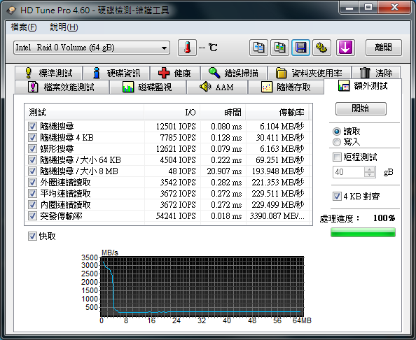This screenshot has height=340, width=416.
Task: Open the 清除 erase tab
Action: [x=376, y=73]
